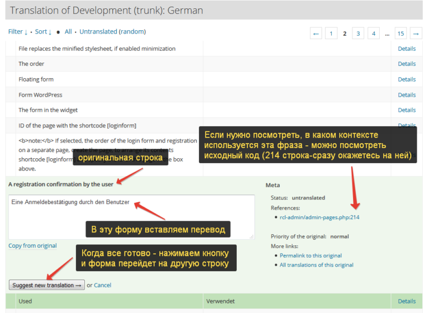This screenshot has width=429, height=313.
Task: Jump to last page 15
Action: point(401,34)
